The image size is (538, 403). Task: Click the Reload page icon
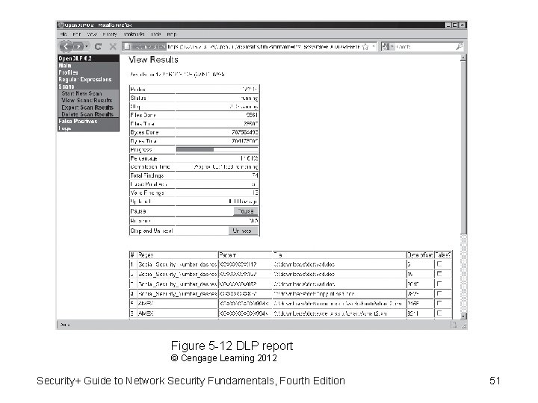tap(98, 46)
